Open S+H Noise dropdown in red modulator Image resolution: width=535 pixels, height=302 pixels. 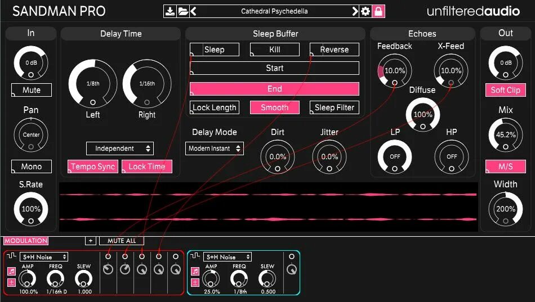[x=44, y=257]
